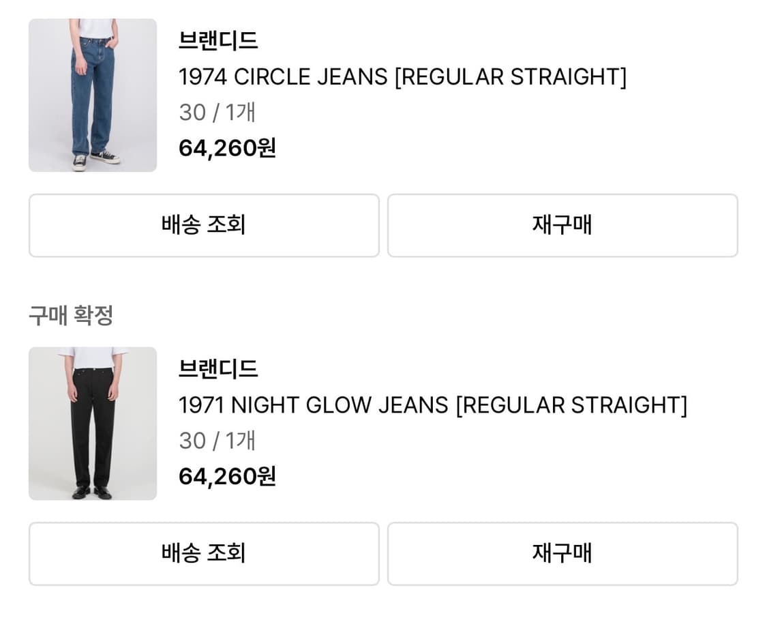Click the size info 30 / 1개 on first order
The width and height of the screenshot is (767, 620).
pyautogui.click(x=217, y=112)
